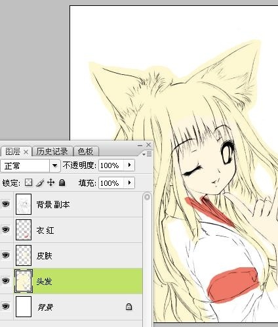Click the padlock on the 背景 layer
Screen dimensions: 278x327
129,307
